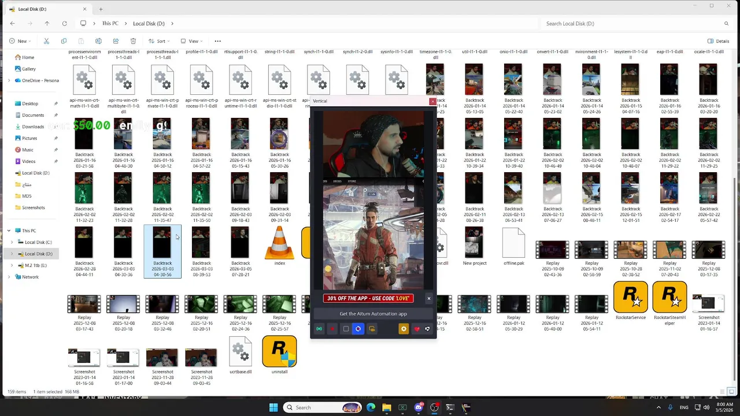Select Screenshot 2023-11-28 09-03-44 file
The height and width of the screenshot is (416, 740).
(162, 366)
